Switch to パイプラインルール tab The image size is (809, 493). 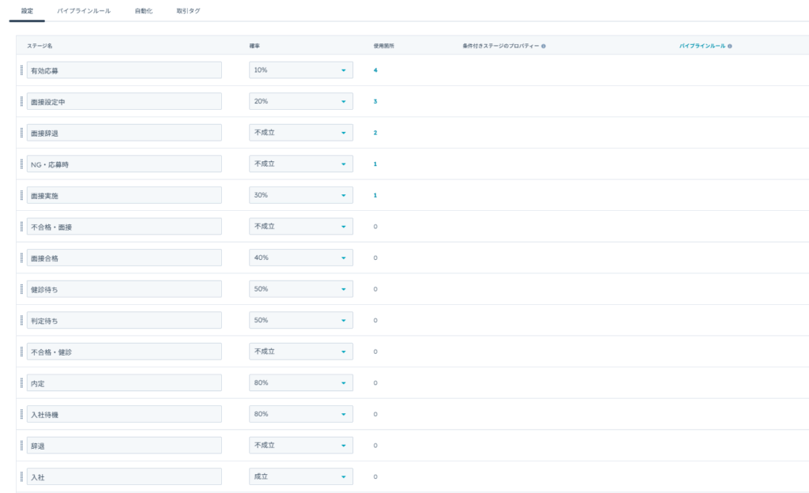pos(84,11)
